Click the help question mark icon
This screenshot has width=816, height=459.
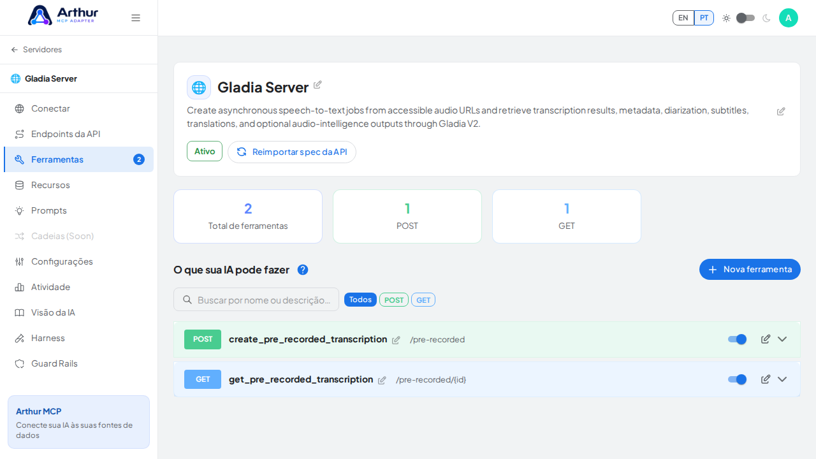click(x=303, y=270)
